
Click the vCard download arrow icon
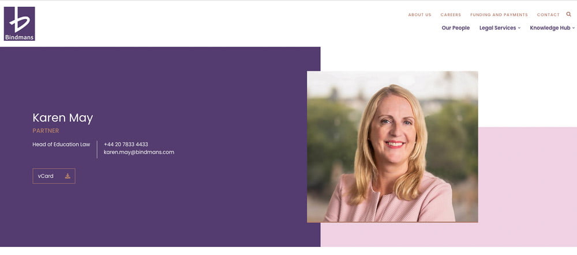(x=68, y=176)
